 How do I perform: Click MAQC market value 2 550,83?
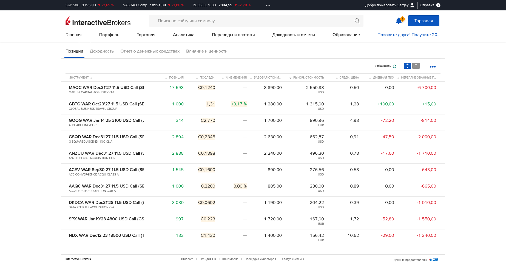pos(315,88)
